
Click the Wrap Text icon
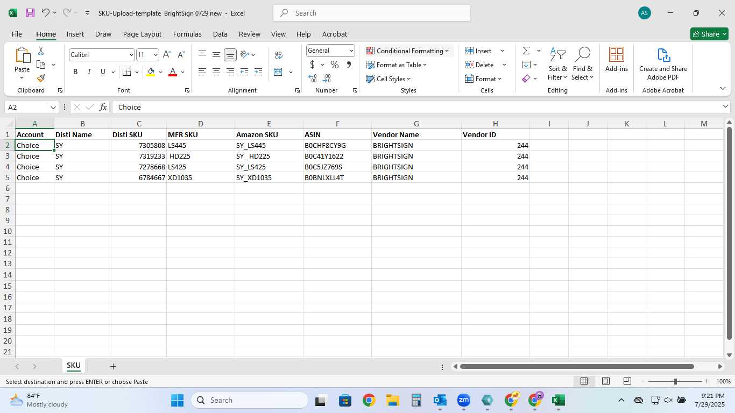(x=279, y=55)
